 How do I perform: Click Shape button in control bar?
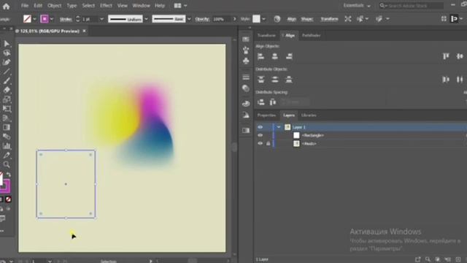306,19
